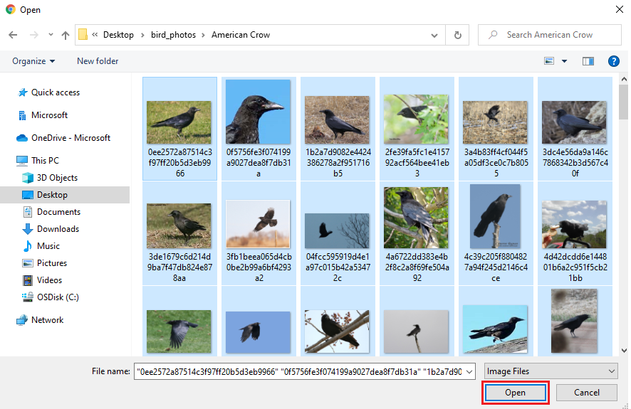Open Help with the question mark
The image size is (631, 409).
click(613, 61)
